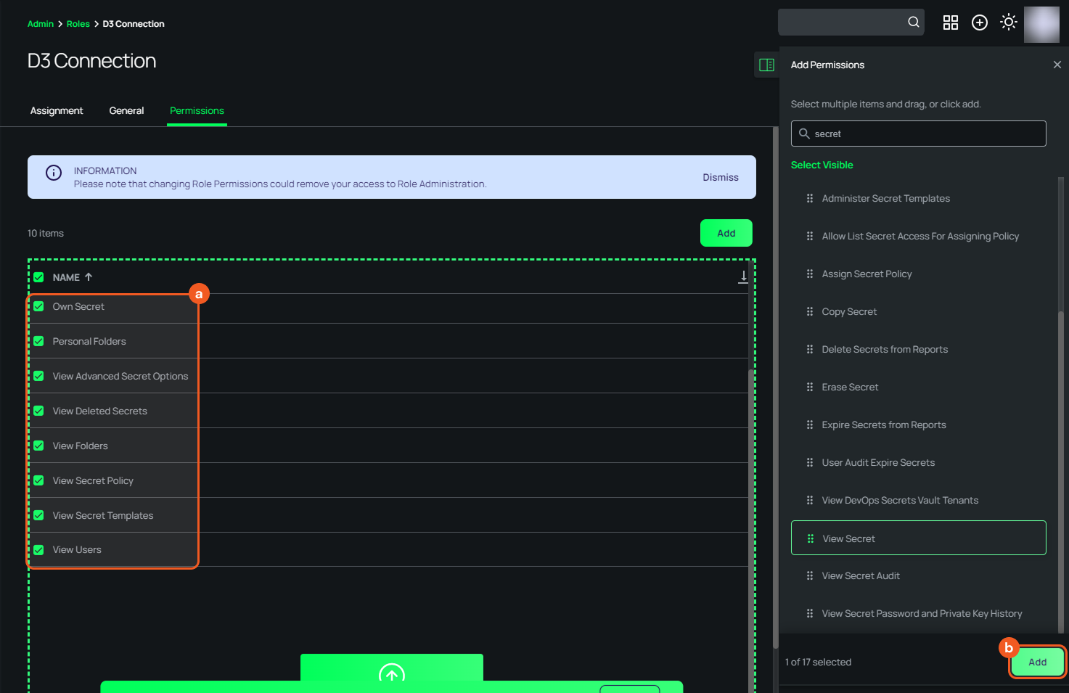This screenshot has width=1069, height=693.
Task: Toggle the select-all NAME header checkbox
Action: pos(39,277)
